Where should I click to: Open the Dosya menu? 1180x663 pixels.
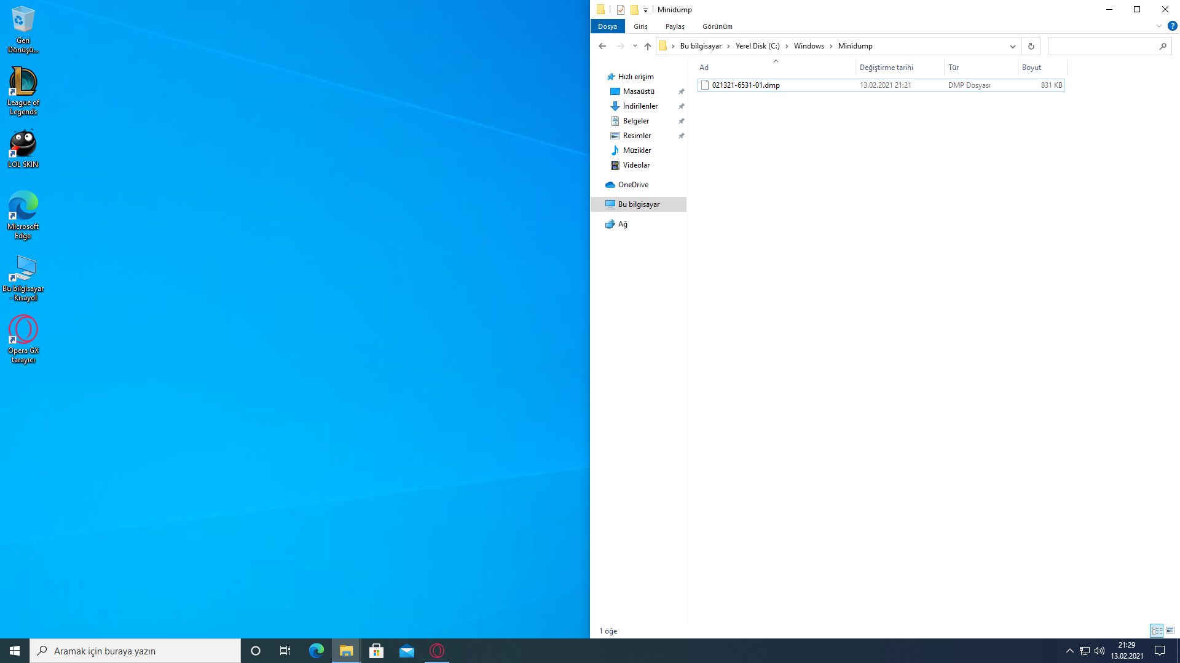(x=607, y=26)
